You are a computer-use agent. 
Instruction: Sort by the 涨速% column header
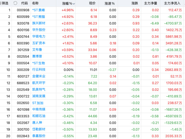(x=110, y=3)
